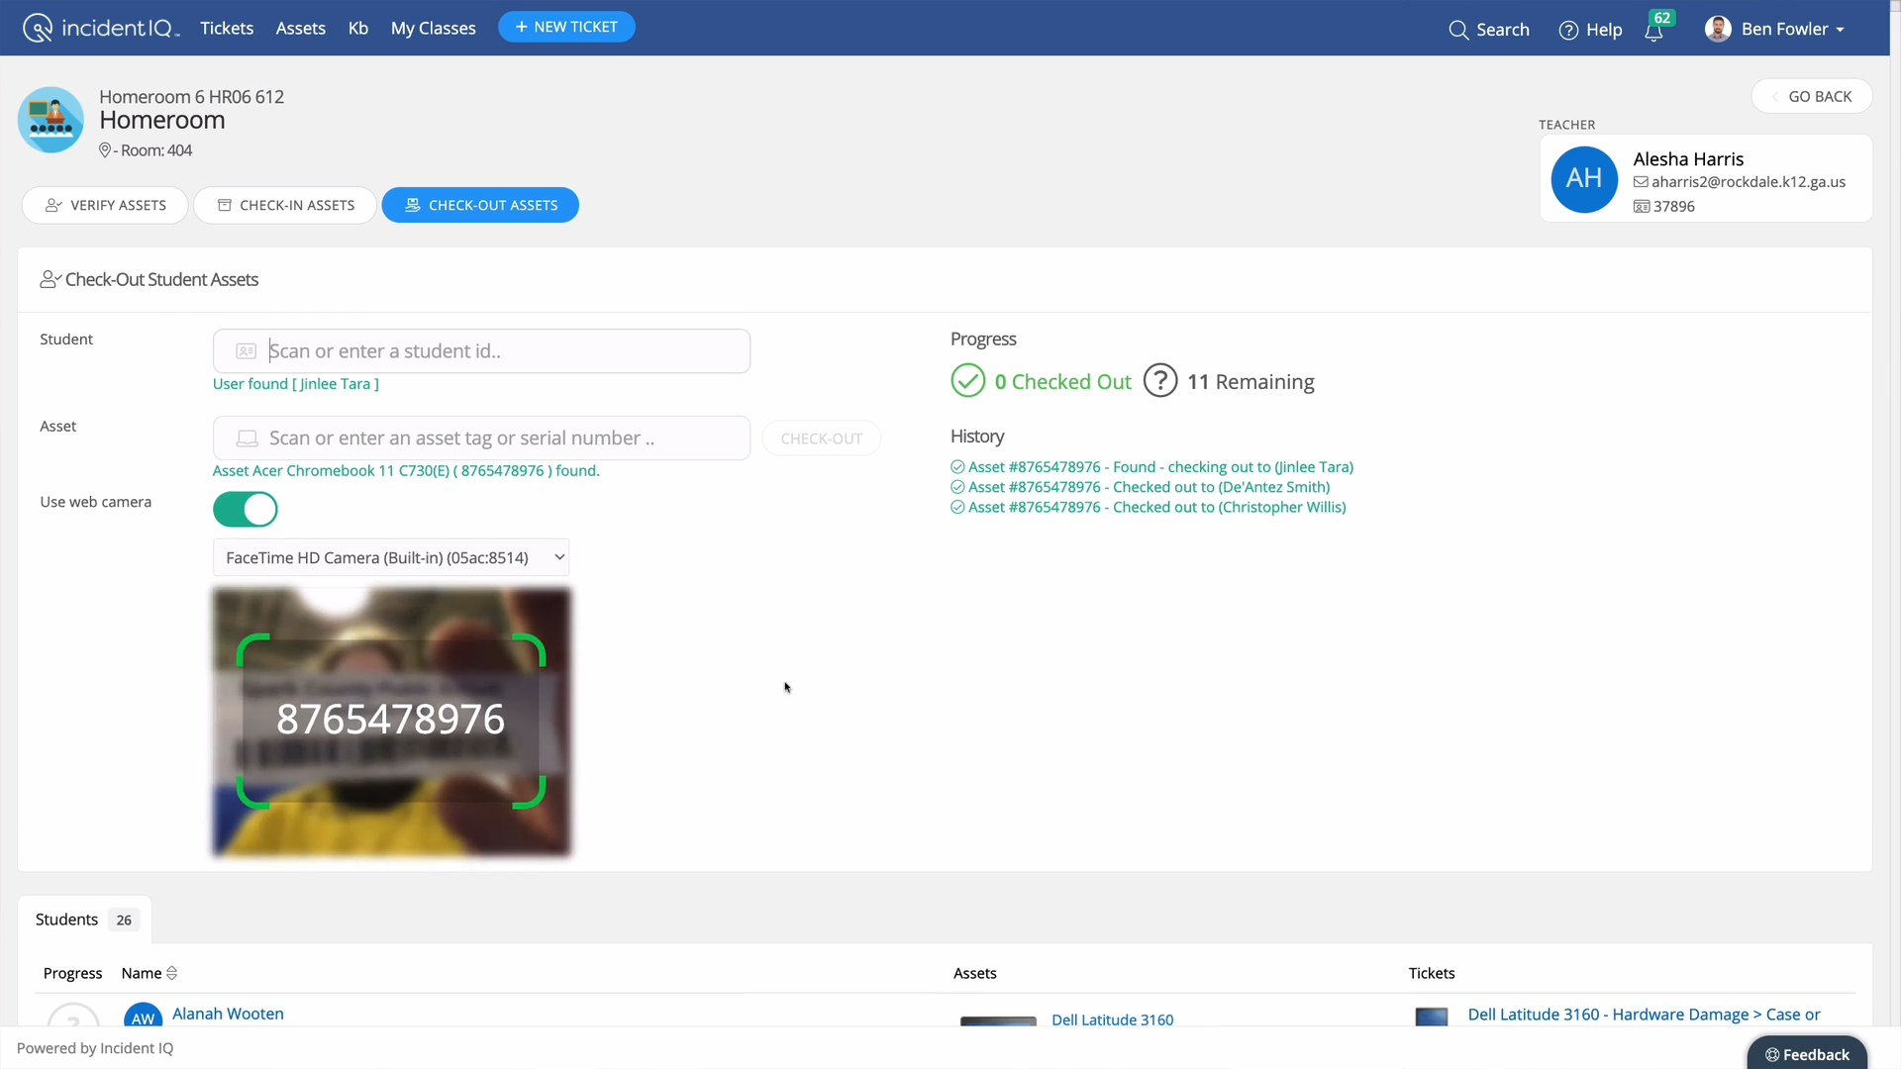Click the location pin beside Room 404
Image resolution: width=1901 pixels, height=1069 pixels.
105,149
